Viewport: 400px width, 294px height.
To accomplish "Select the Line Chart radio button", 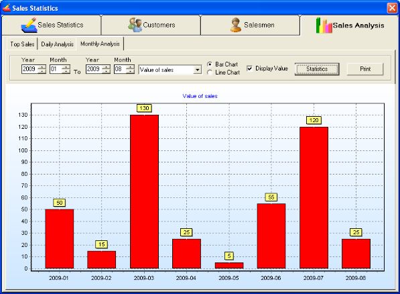I will pos(210,72).
